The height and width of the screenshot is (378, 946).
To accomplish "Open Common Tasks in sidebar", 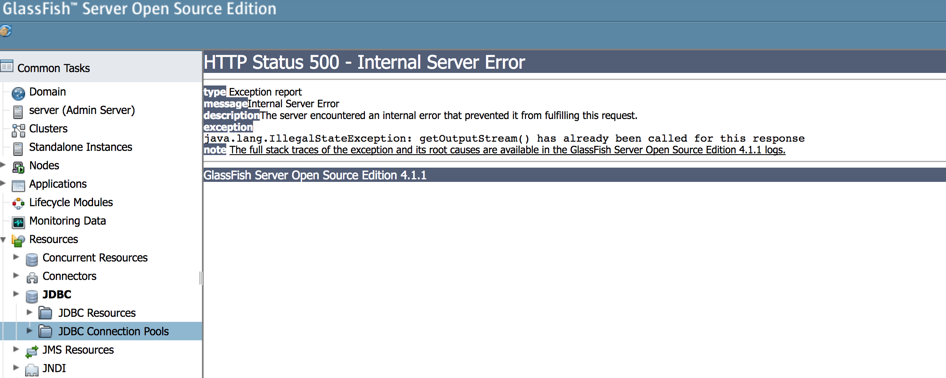I will [54, 68].
